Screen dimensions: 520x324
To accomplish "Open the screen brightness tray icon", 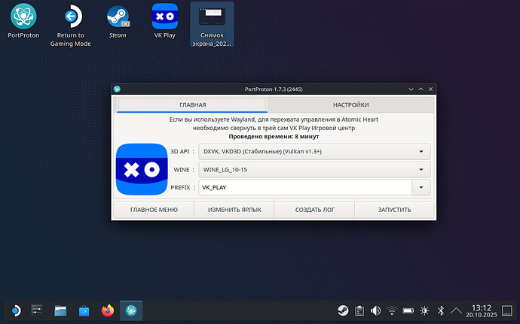I will [x=425, y=310].
